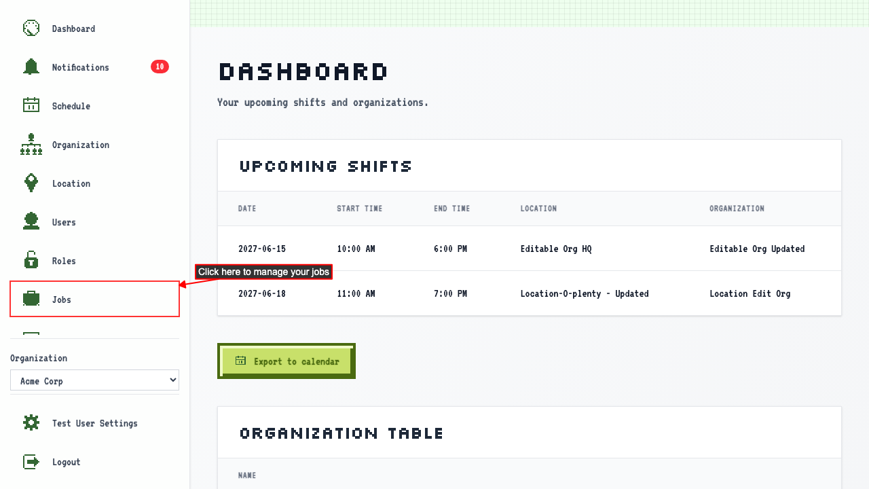The height and width of the screenshot is (489, 869).
Task: Select the 2027-06-15 shift row
Action: 530,249
